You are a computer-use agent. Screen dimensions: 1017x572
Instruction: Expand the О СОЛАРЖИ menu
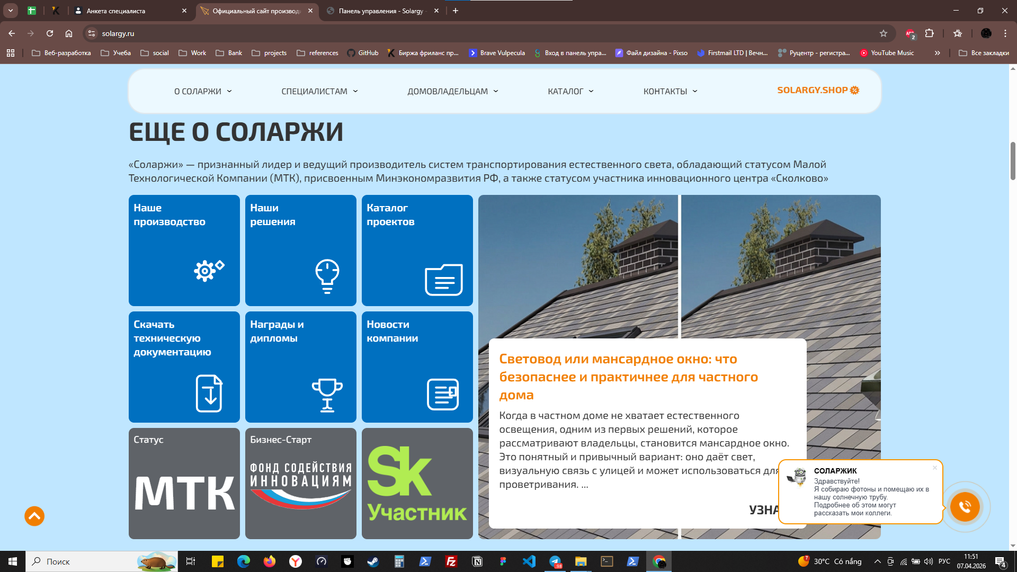(x=203, y=91)
